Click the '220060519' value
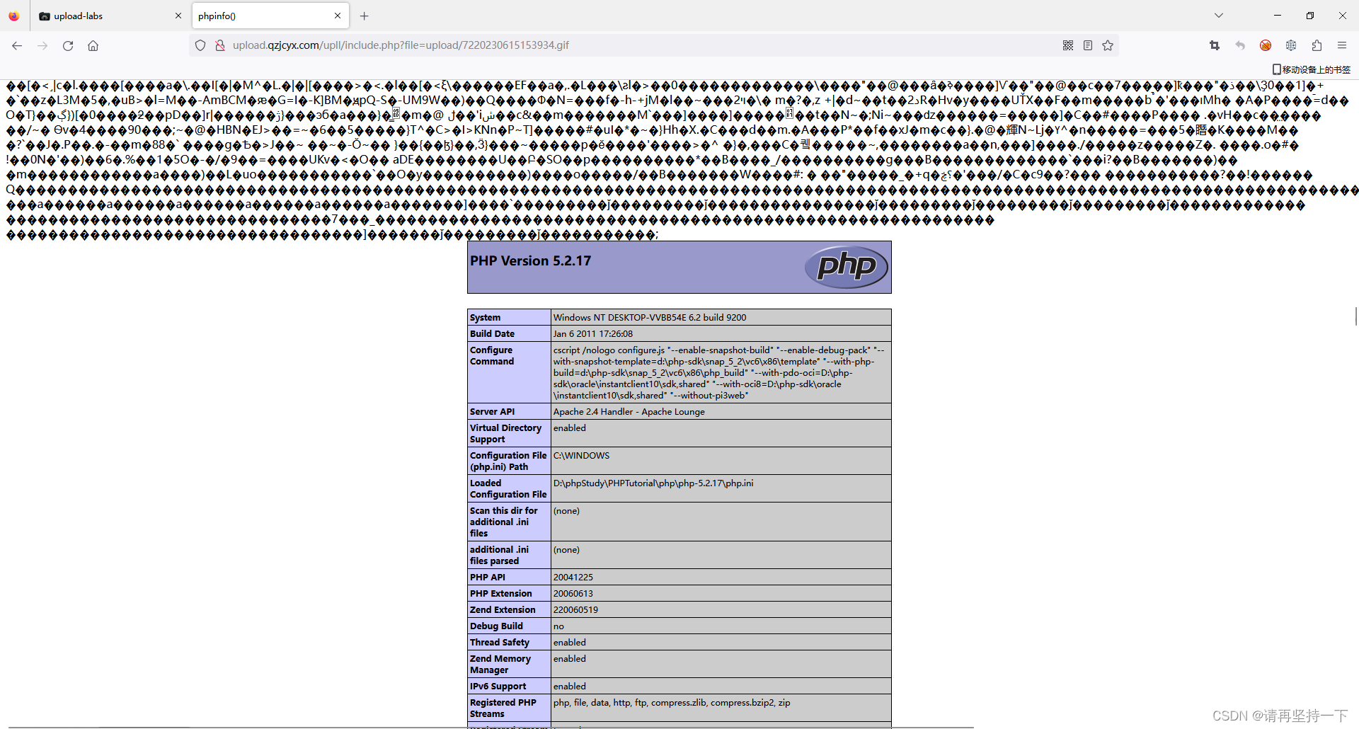 point(575,610)
